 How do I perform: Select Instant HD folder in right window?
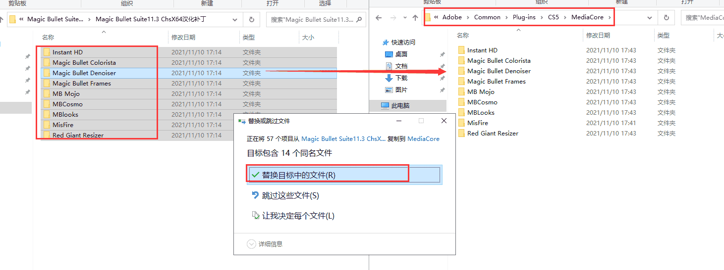[482, 50]
